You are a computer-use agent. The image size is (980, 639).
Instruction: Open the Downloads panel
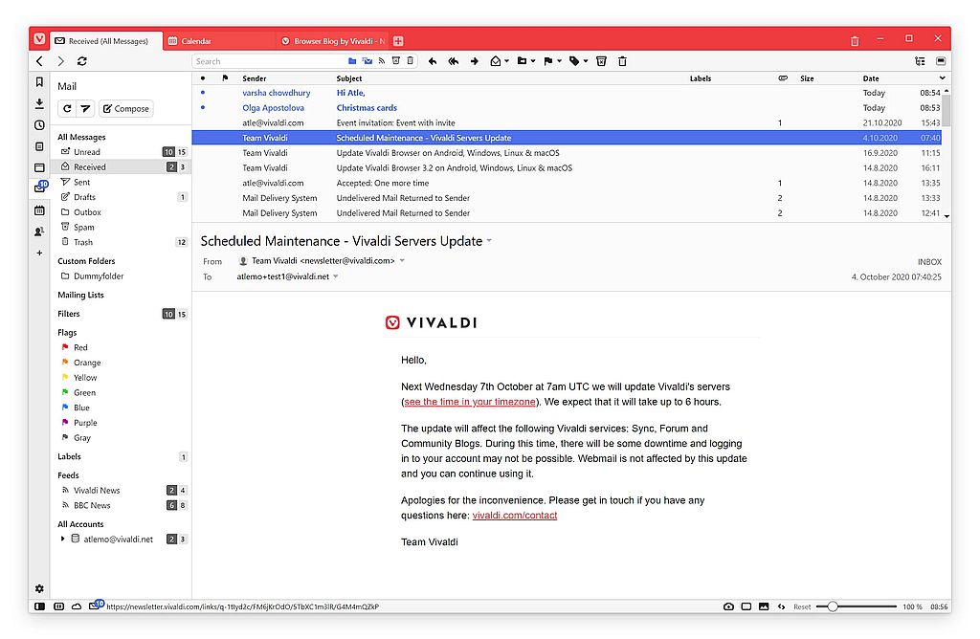click(39, 103)
